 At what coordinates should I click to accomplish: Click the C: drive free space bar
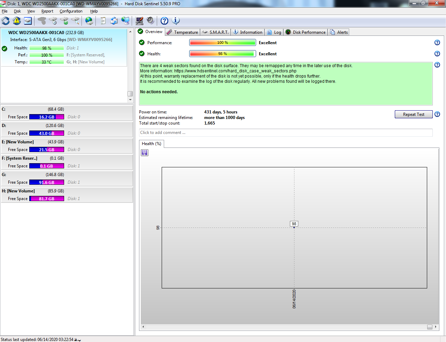(x=47, y=117)
